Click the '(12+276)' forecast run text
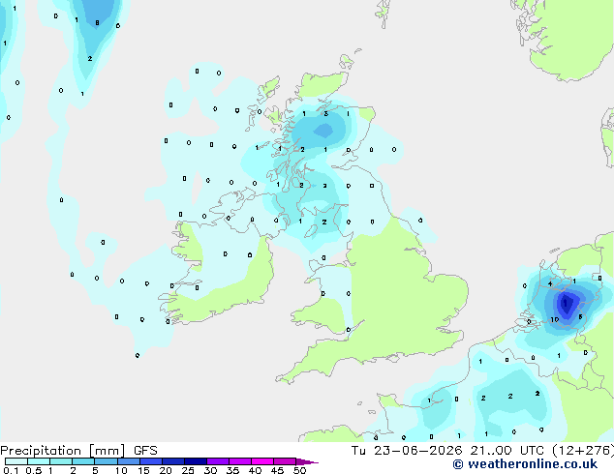614x474 pixels. (x=583, y=451)
